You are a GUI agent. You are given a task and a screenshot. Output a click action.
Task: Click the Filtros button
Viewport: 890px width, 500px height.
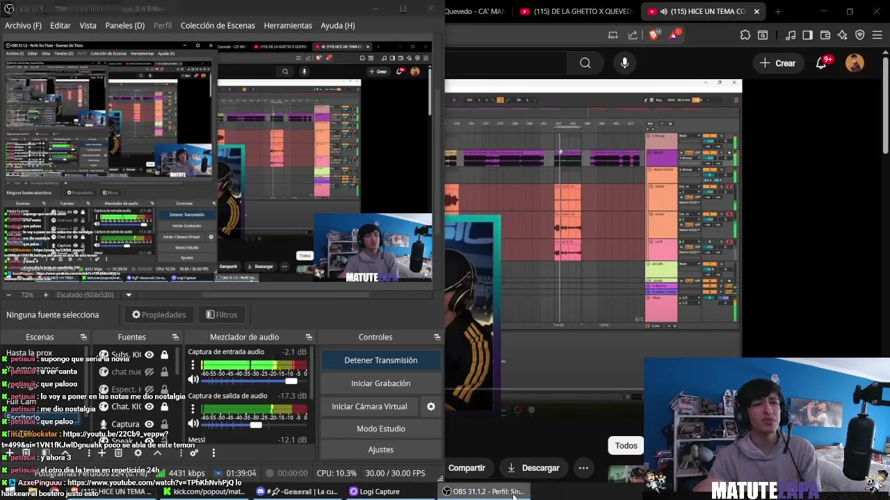[222, 315]
